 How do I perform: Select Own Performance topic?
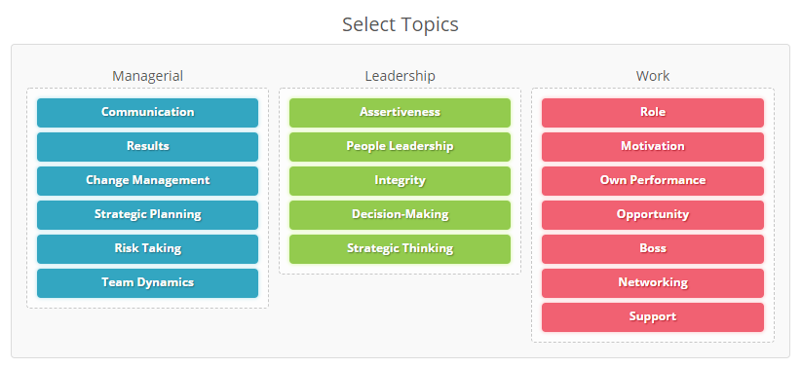653,181
